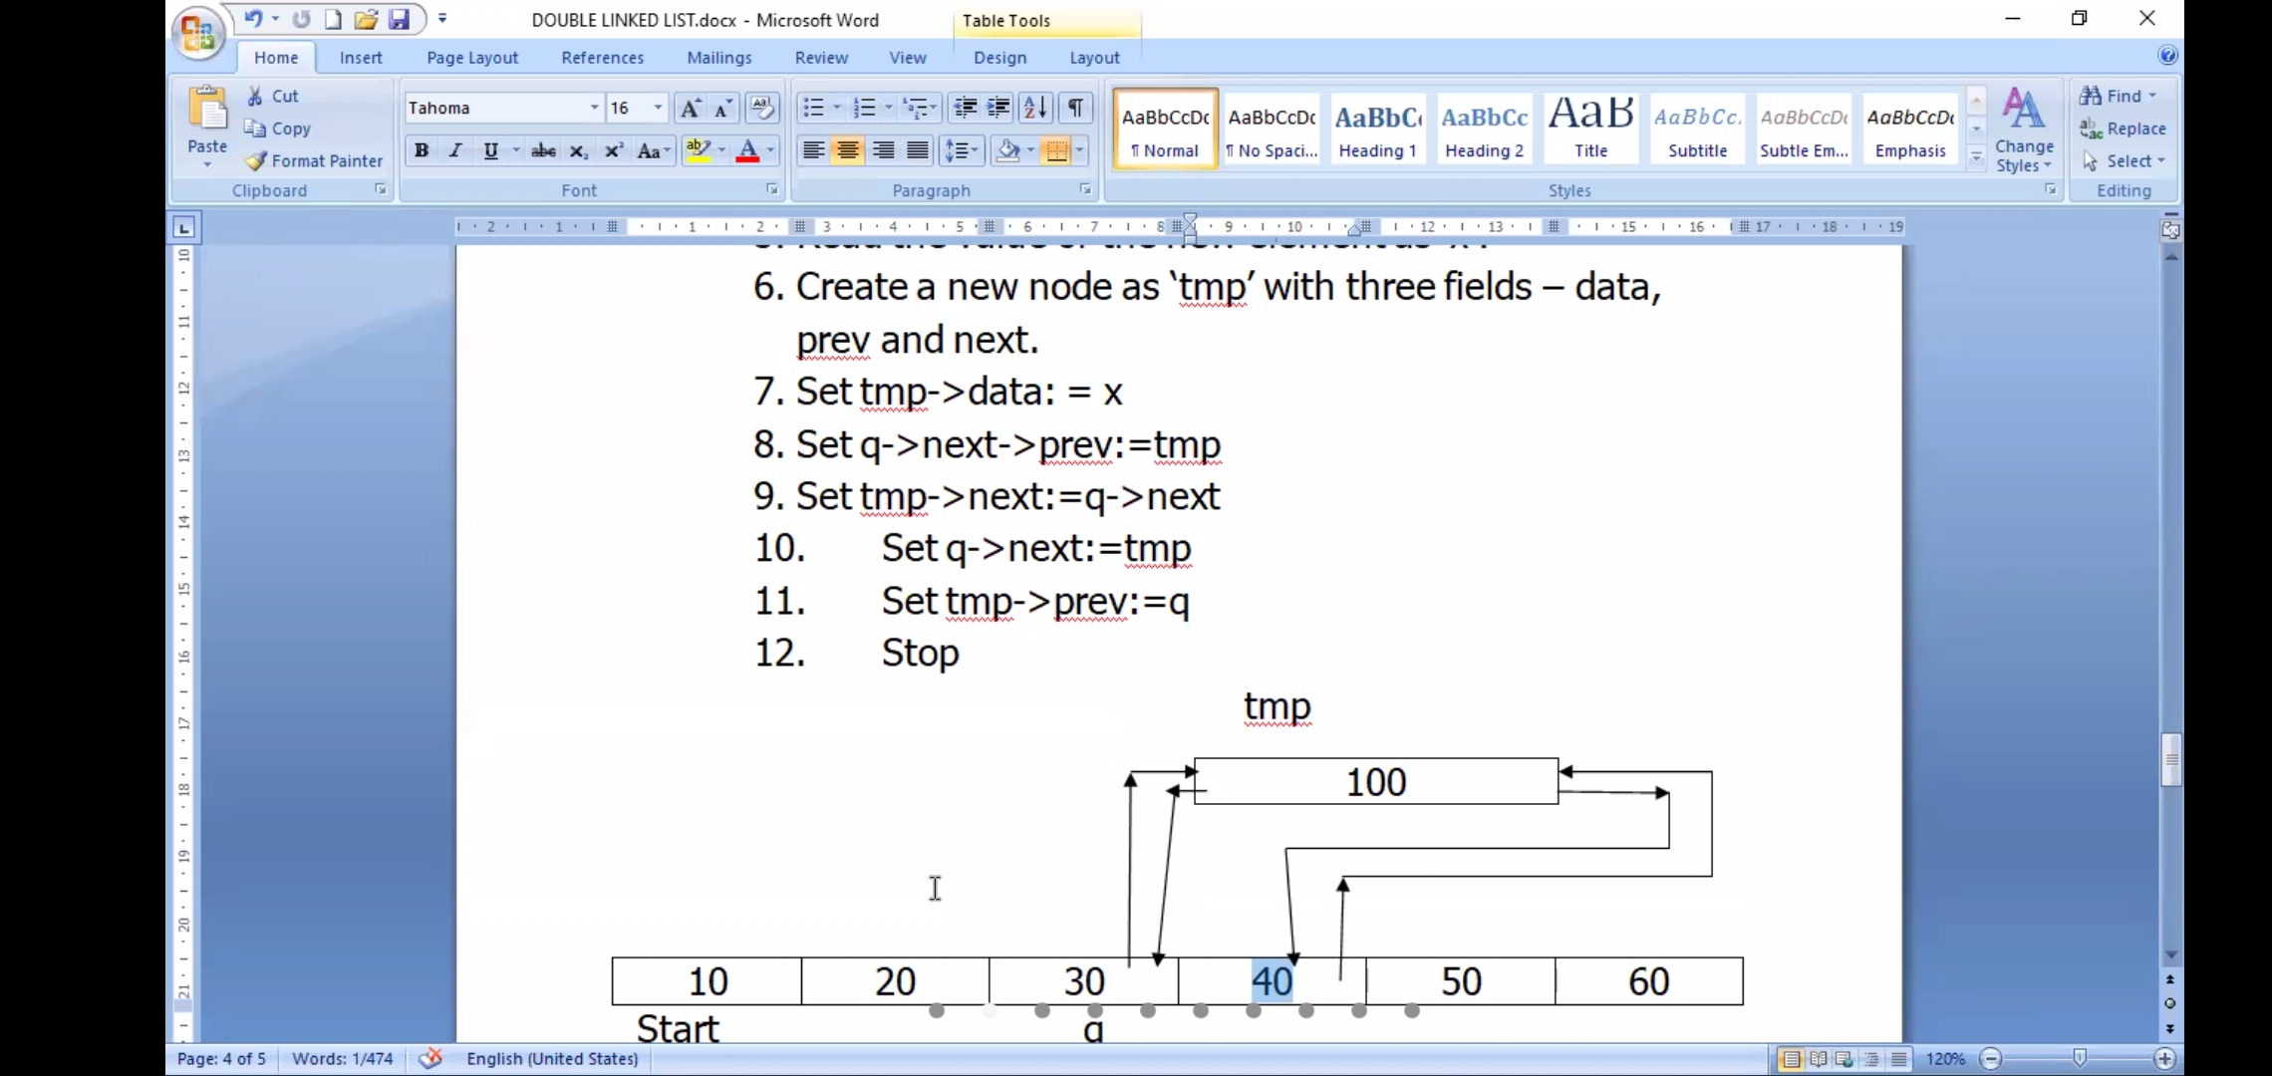Click the Save icon in quick access toolbar
The width and height of the screenshot is (2272, 1076).
coord(399,19)
